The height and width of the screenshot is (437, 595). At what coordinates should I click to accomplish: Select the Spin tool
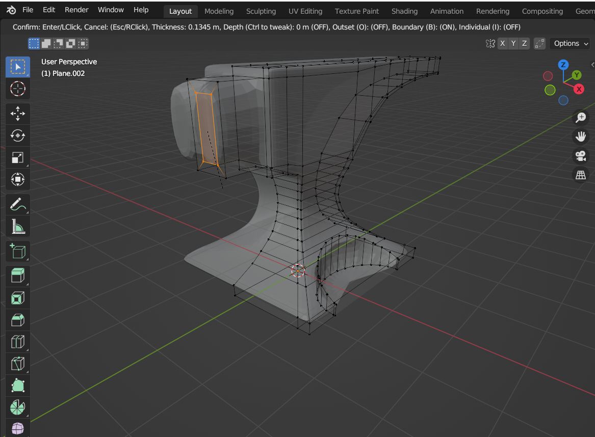[x=18, y=408]
